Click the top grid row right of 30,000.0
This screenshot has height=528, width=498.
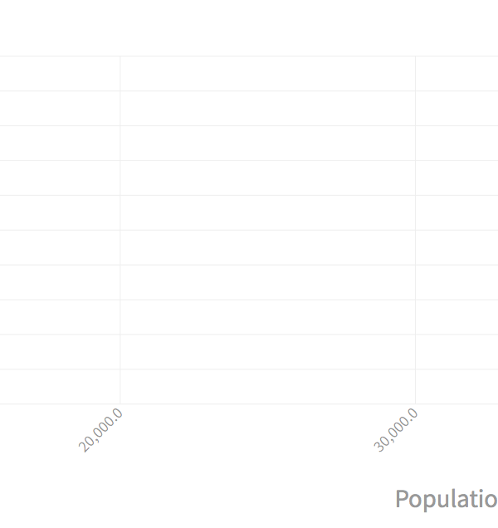pyautogui.click(x=456, y=74)
